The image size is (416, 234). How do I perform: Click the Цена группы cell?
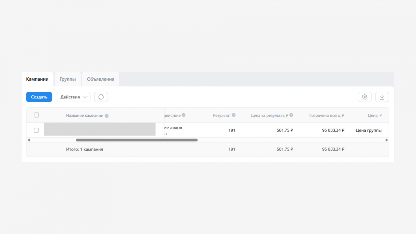[368, 131]
